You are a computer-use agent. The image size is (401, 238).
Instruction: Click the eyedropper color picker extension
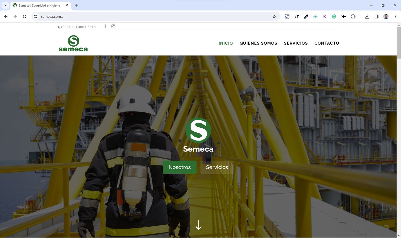[306, 16]
